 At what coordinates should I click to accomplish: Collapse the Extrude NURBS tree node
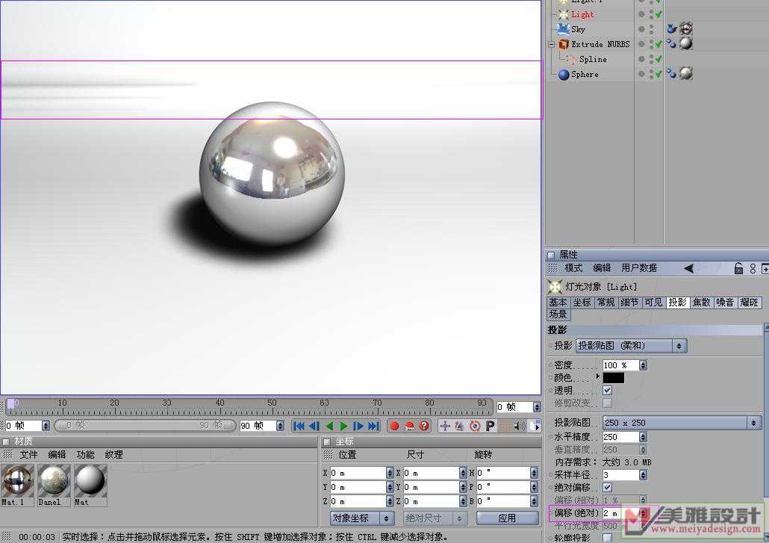[551, 44]
